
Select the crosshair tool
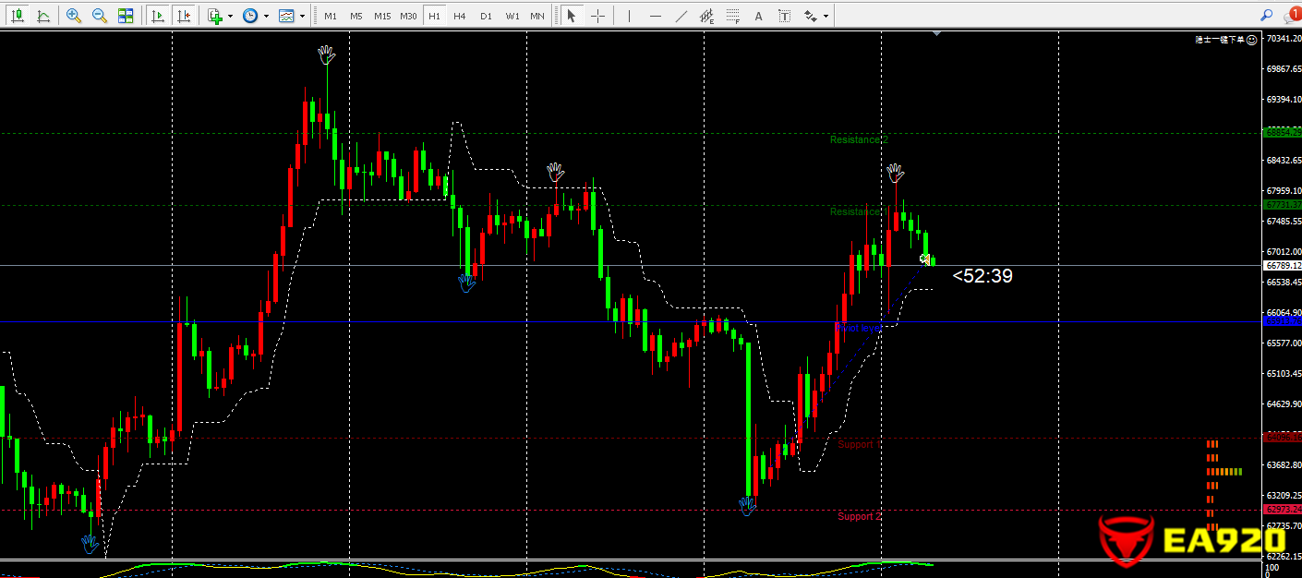pyautogui.click(x=598, y=16)
